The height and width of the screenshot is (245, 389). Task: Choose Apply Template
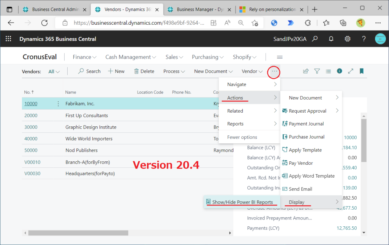[311, 150]
